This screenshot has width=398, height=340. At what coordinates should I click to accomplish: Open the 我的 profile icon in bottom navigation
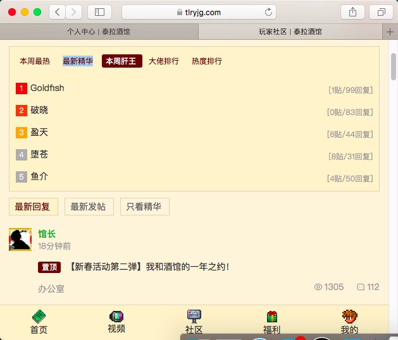(x=349, y=316)
